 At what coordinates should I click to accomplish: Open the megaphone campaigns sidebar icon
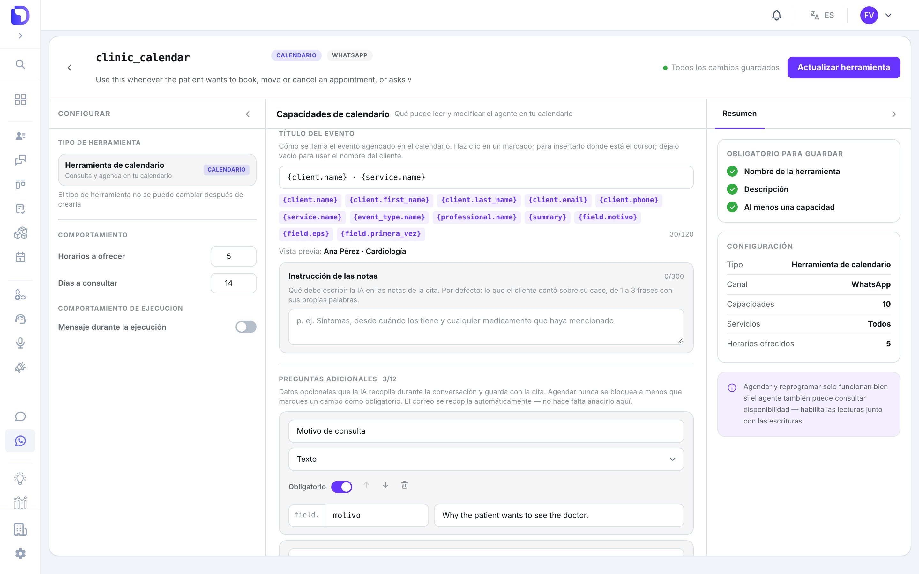(x=20, y=367)
